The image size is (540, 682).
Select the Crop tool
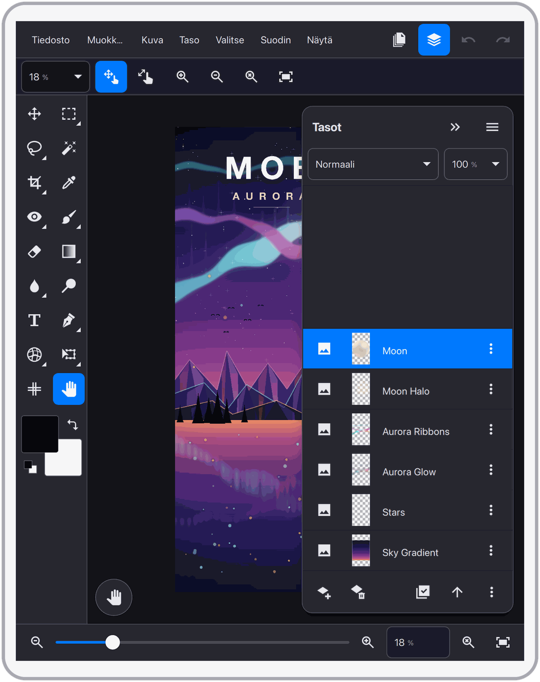coord(35,182)
